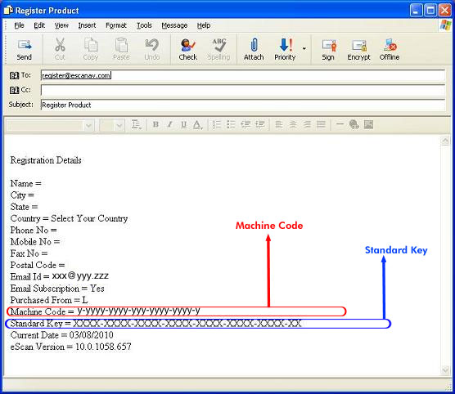Viewport: 455px width, 394px height.
Task: Click the Cc input field
Action: point(242,90)
